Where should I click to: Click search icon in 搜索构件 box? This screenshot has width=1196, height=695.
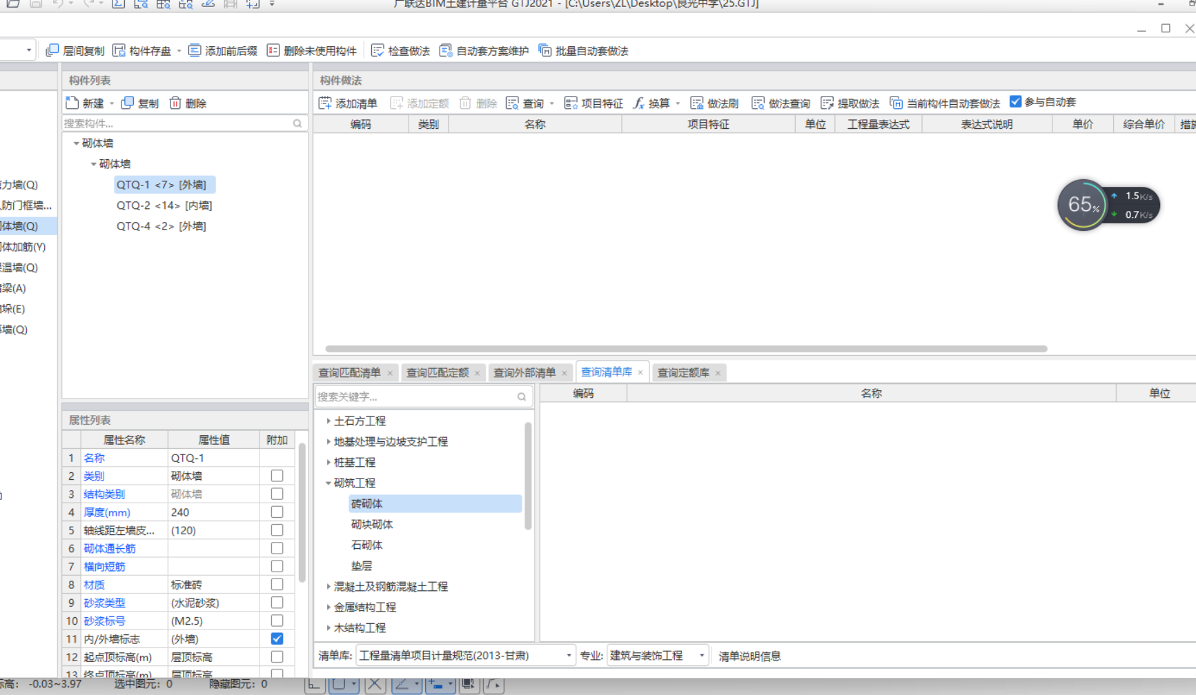[297, 123]
